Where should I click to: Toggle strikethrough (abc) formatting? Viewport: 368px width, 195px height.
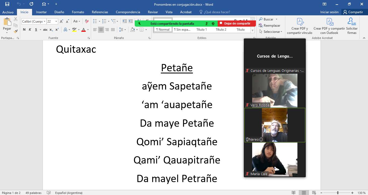[45, 30]
